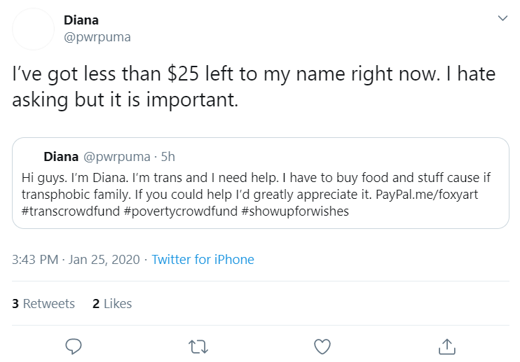Select quoted tweet author name Diana
The width and height of the screenshot is (520, 362).
pos(61,157)
